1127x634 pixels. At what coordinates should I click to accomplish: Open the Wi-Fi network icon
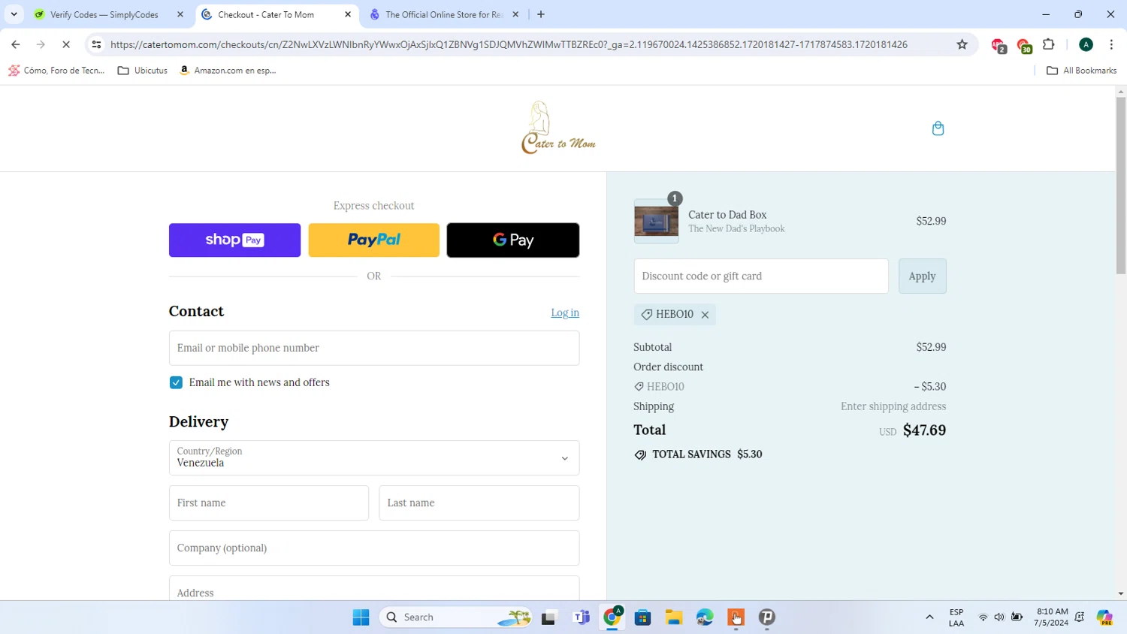click(983, 617)
